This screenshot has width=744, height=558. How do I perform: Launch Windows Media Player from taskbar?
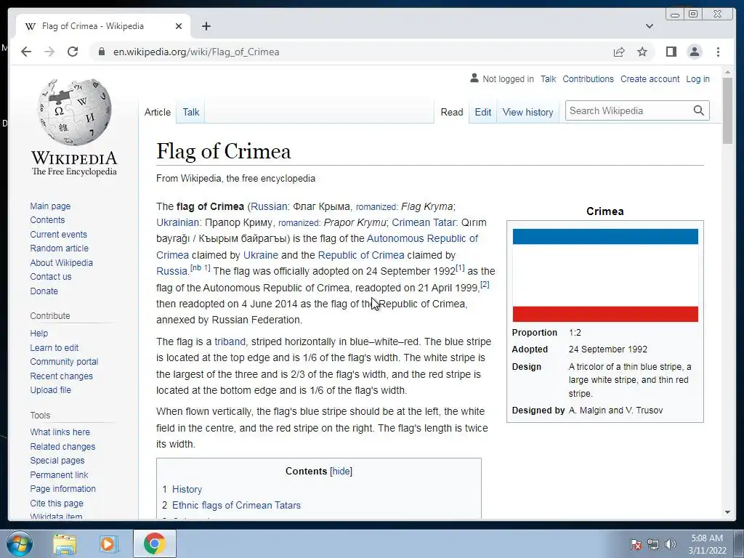(109, 544)
